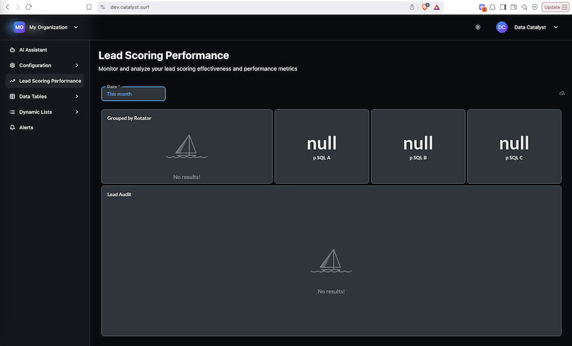
Task: Click the Grouped by Rotator title
Action: 129,119
